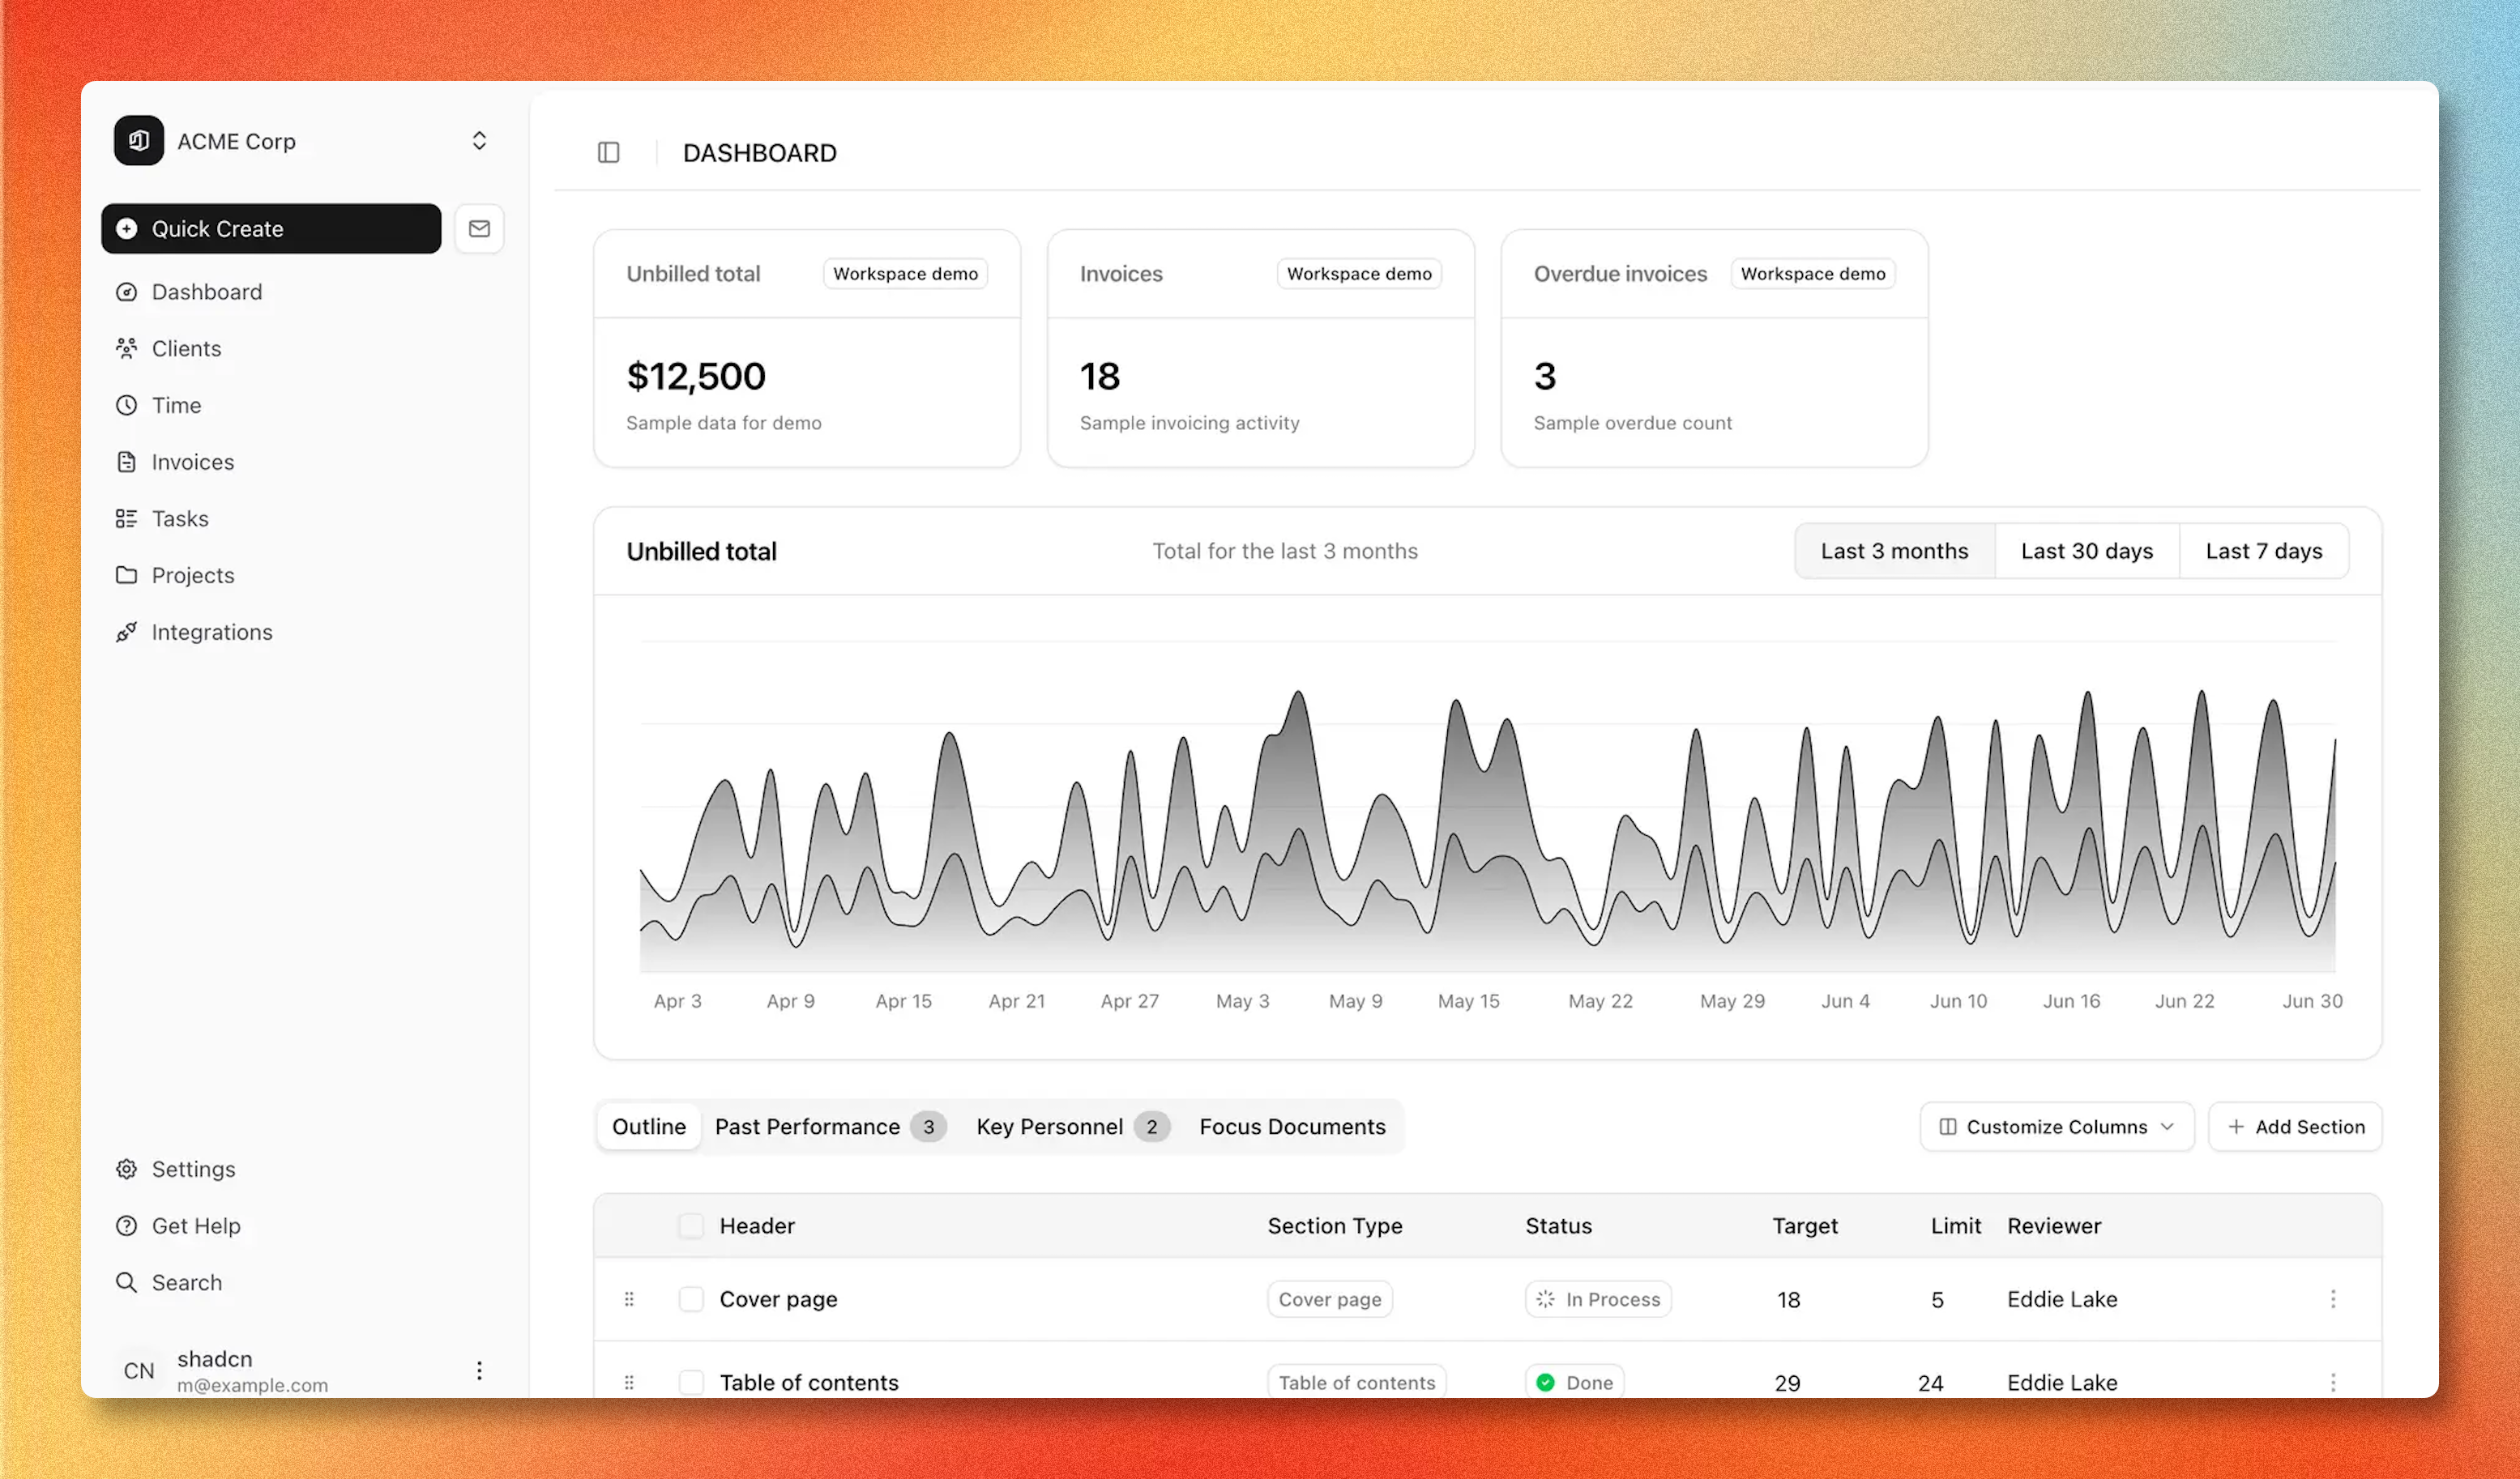Expand the ACME Corp workspace switcher
This screenshot has height=1479, width=2520.
[x=479, y=141]
